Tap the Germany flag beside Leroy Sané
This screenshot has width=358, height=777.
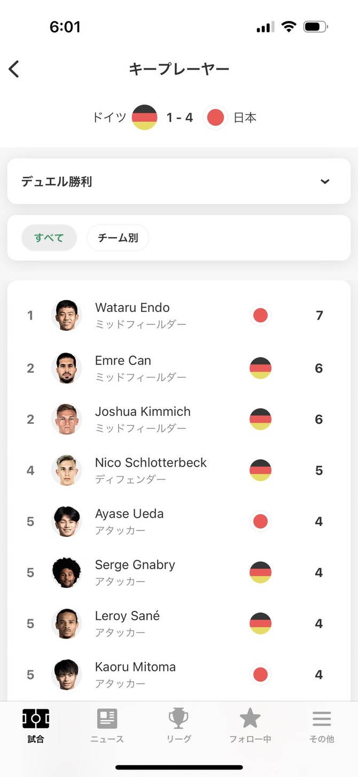pos(260,623)
